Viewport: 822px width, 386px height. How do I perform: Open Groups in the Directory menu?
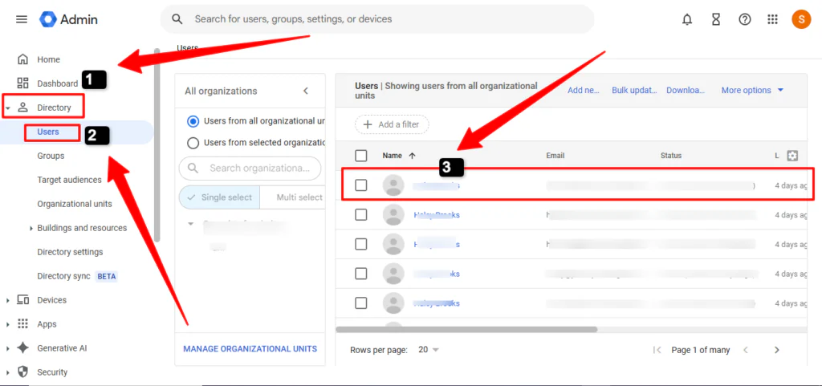(x=51, y=156)
